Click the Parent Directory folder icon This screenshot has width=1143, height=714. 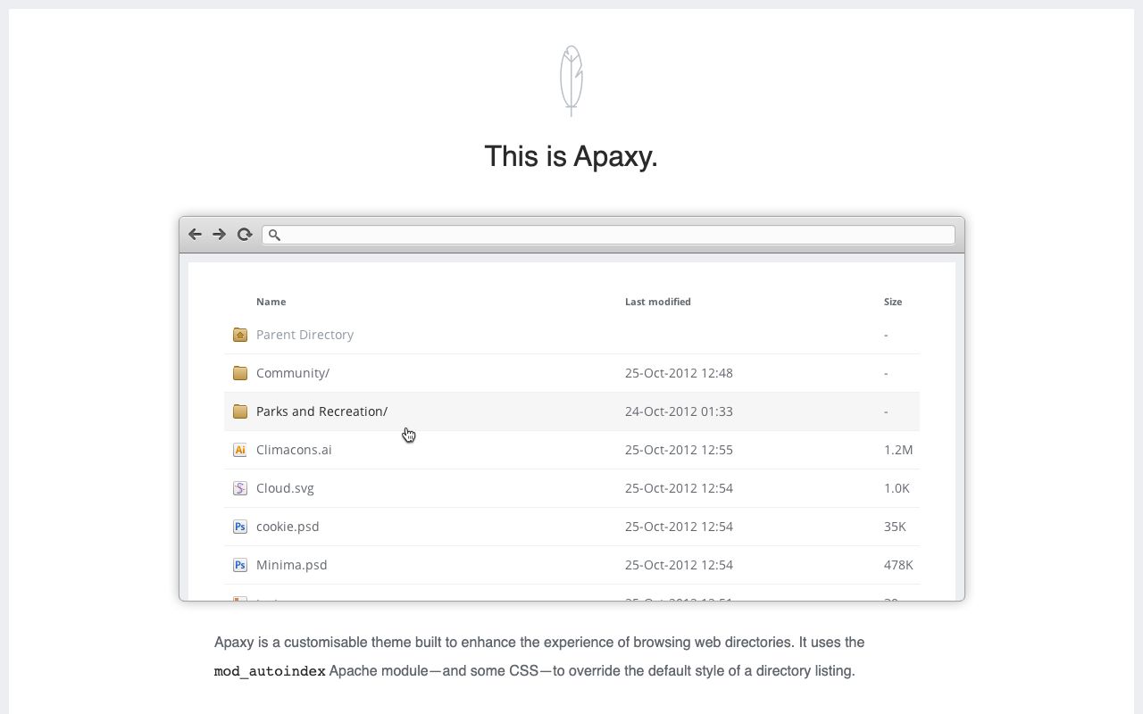[x=239, y=335]
